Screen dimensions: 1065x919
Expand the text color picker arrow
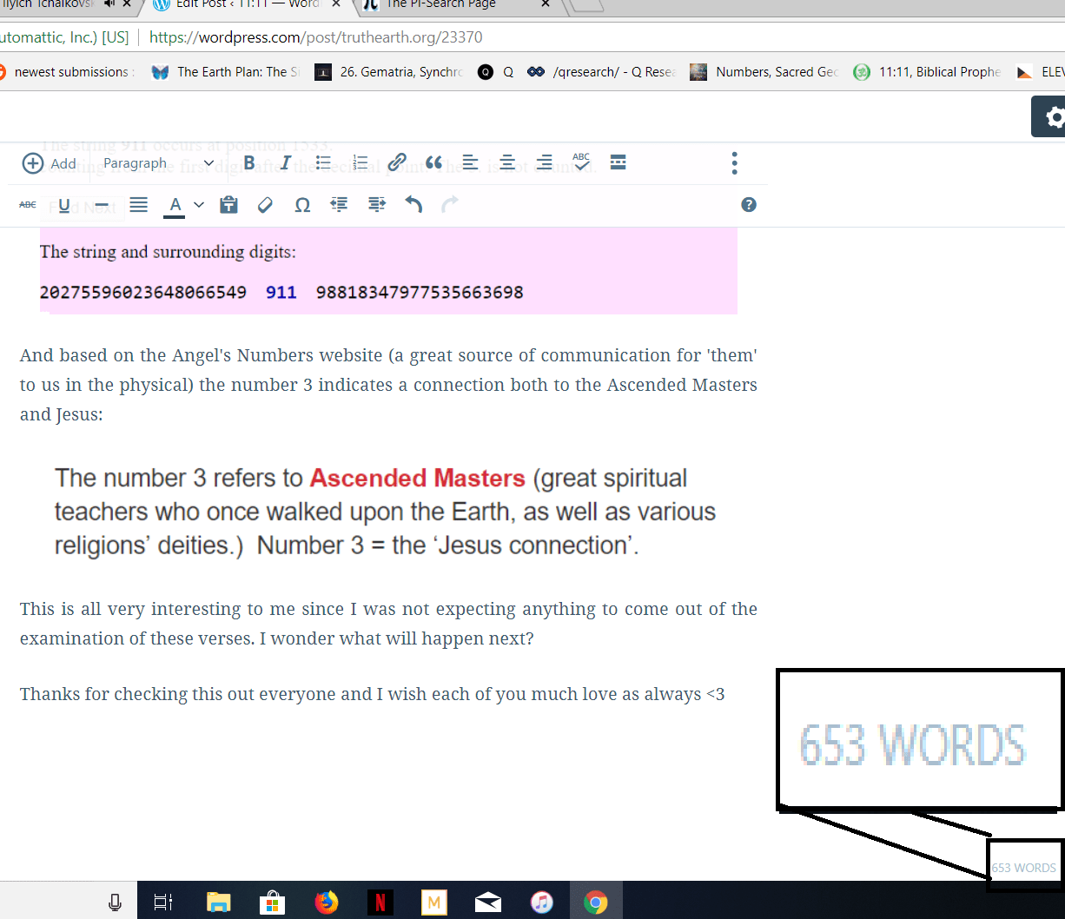[199, 205]
